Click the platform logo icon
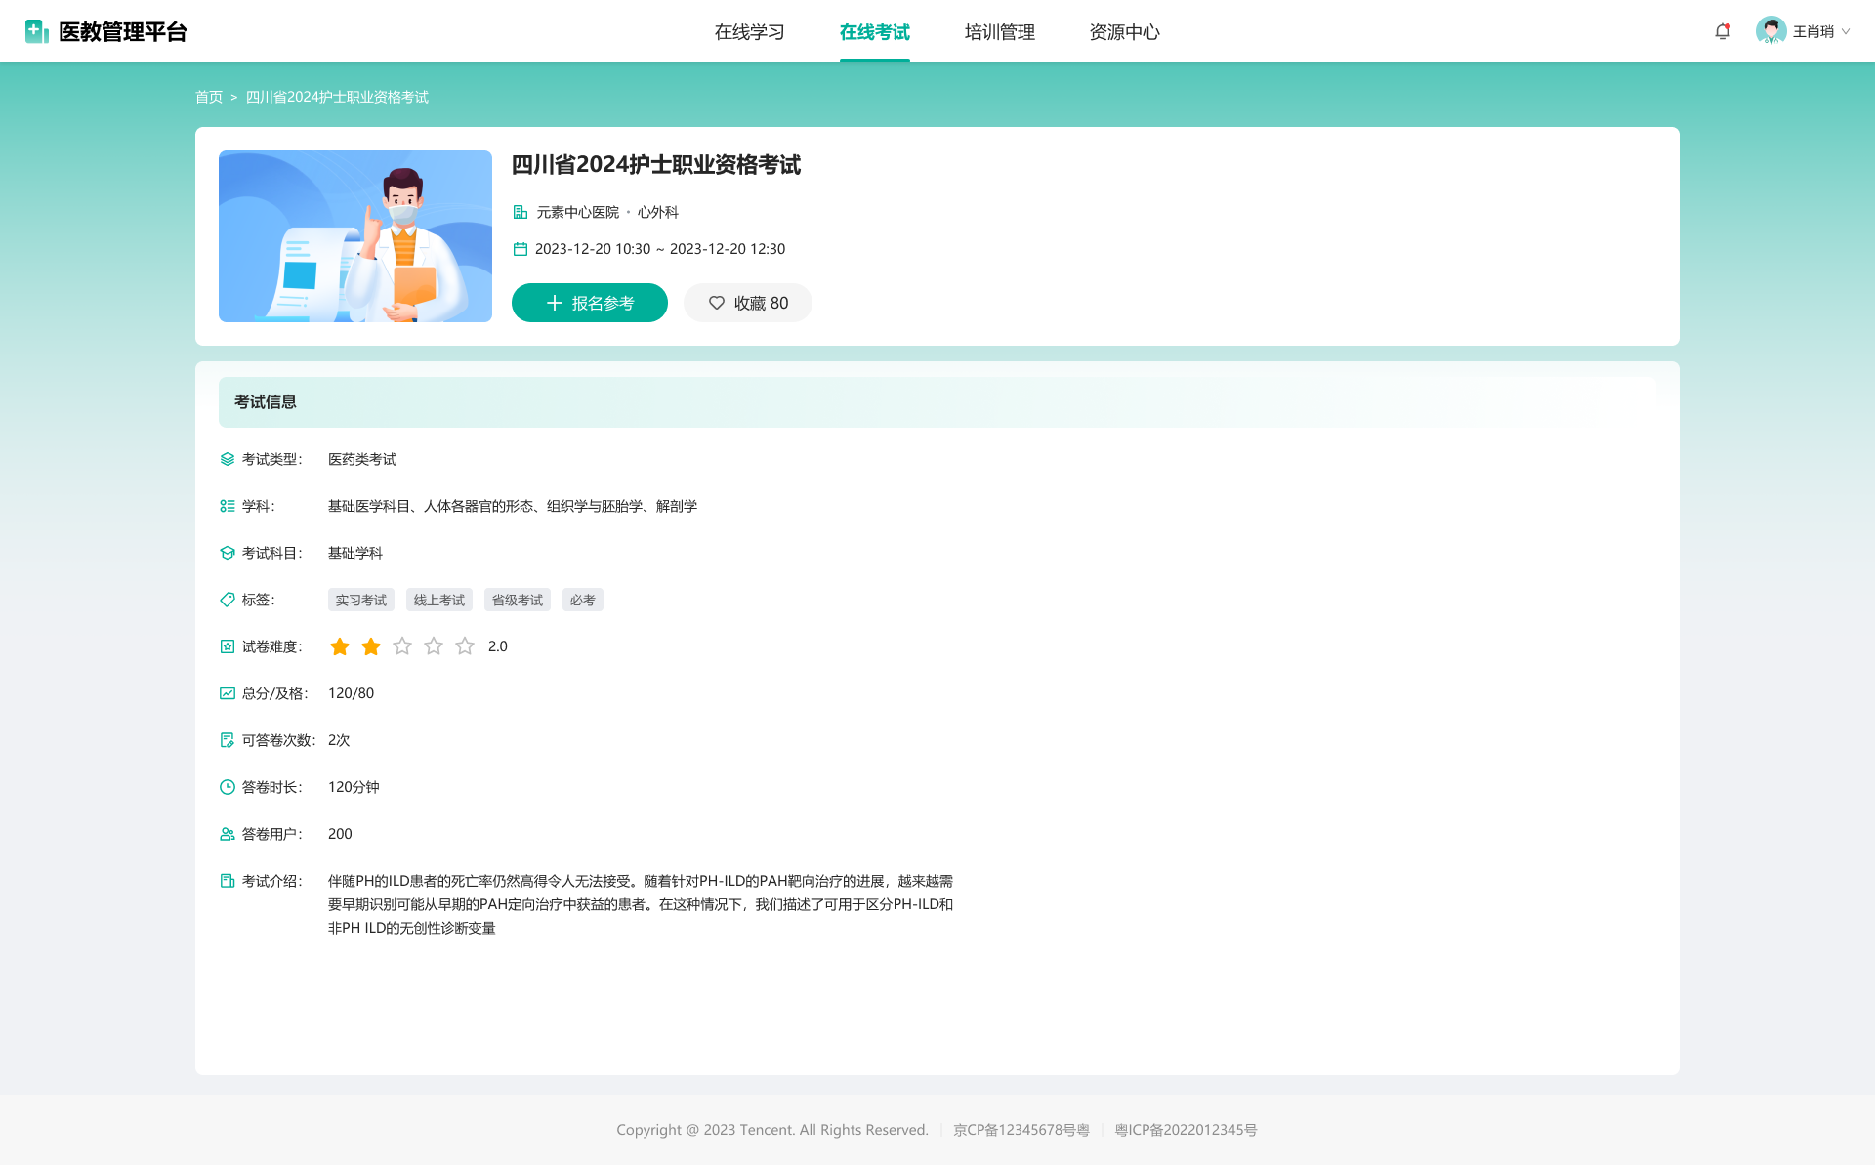This screenshot has height=1165, width=1875. tap(37, 31)
